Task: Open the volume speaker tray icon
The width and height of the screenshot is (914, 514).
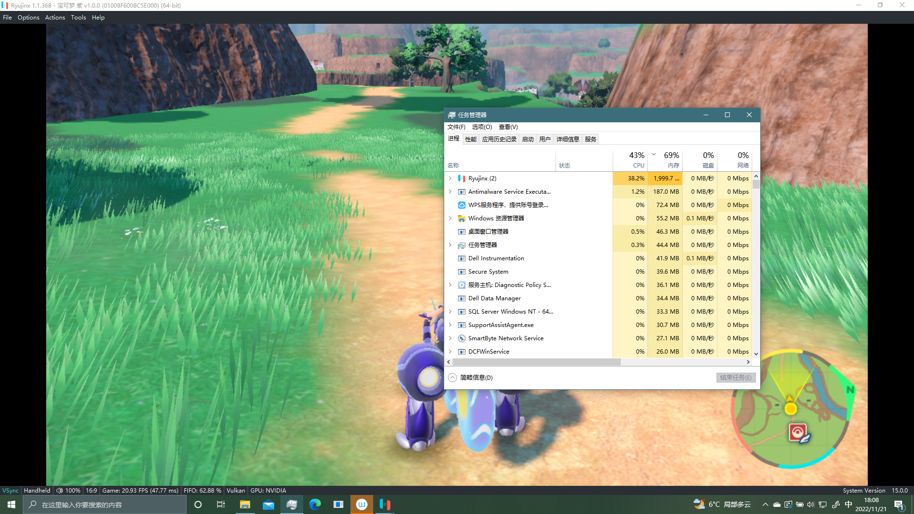Action: click(x=811, y=504)
